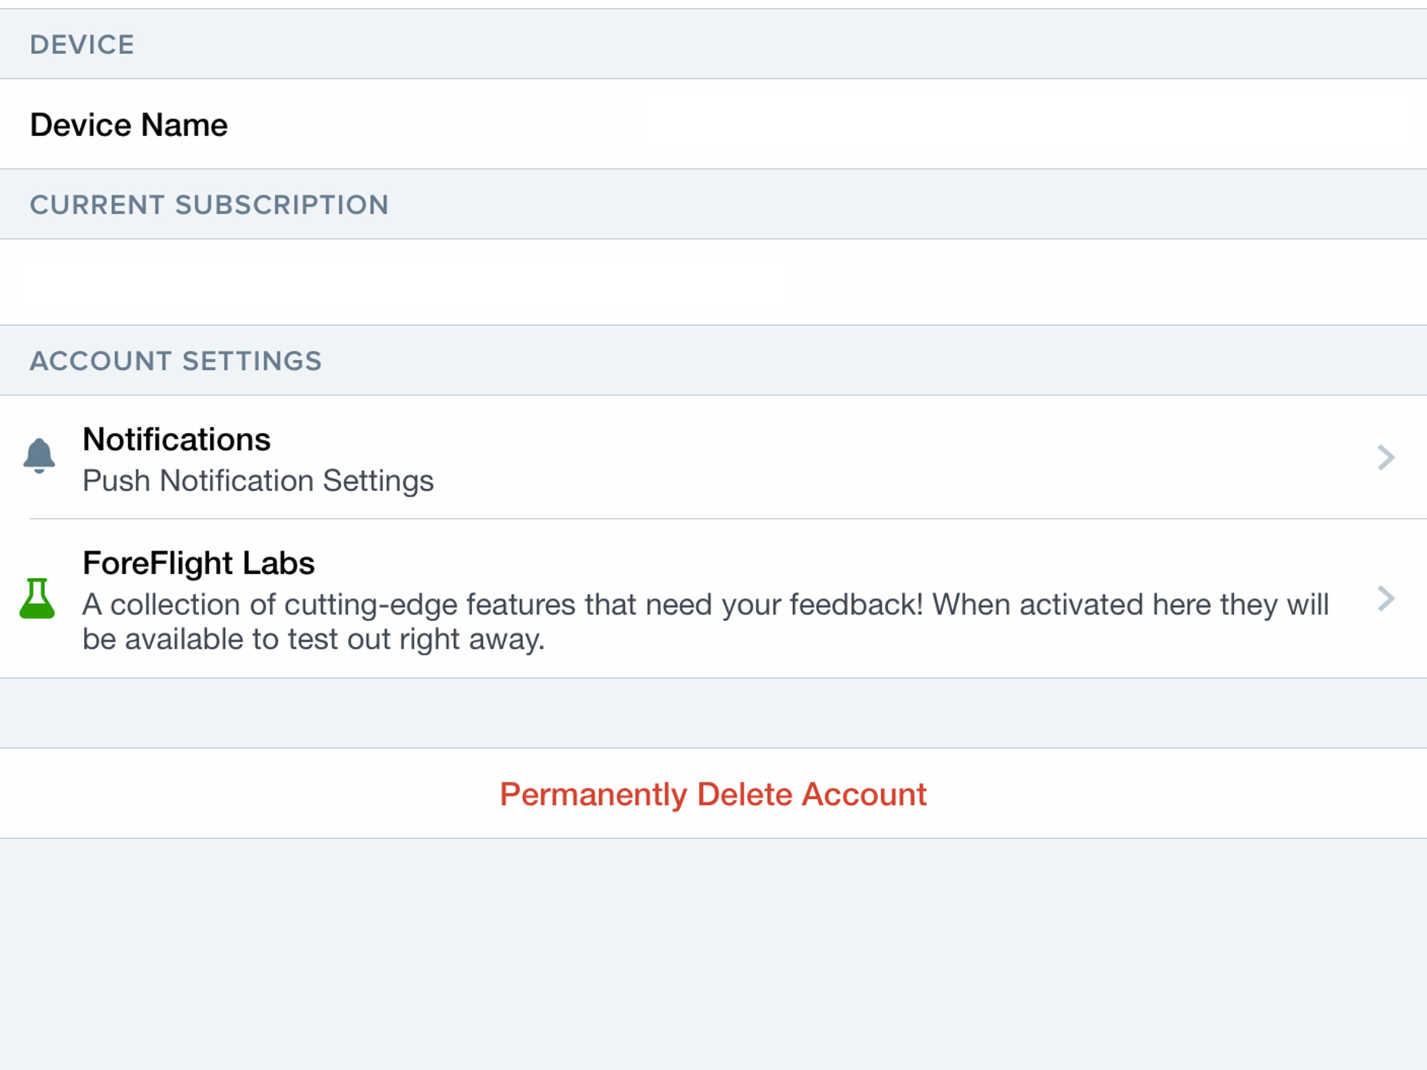Click the empty gray area below Delete Account
The image size is (1427, 1070).
coord(713,955)
